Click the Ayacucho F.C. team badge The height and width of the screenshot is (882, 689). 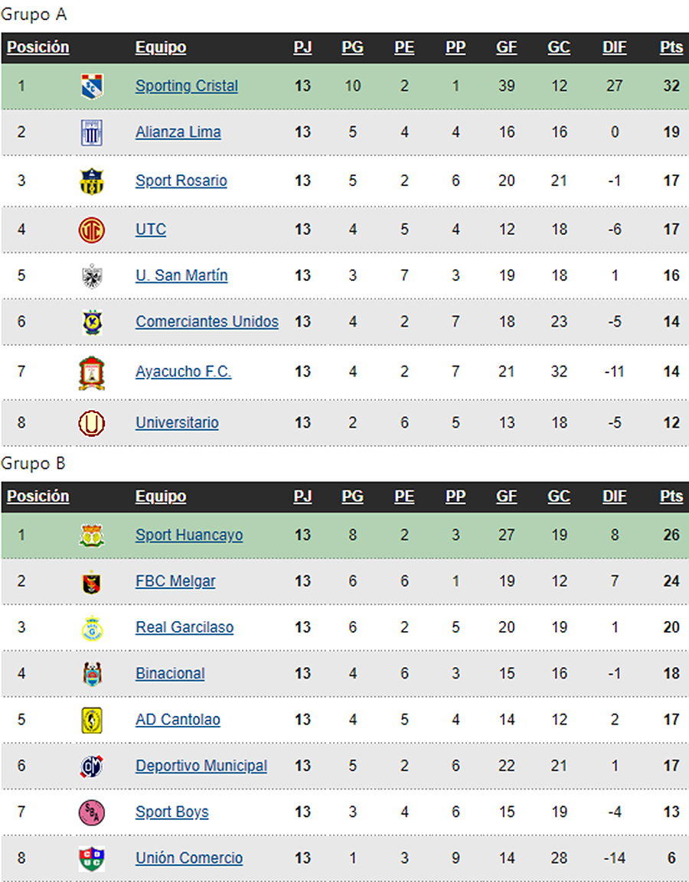pyautogui.click(x=92, y=373)
